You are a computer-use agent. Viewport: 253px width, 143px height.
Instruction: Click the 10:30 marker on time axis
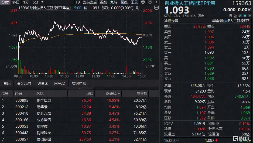(49, 76)
